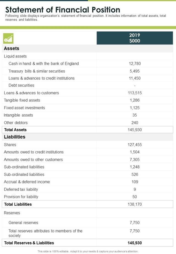Viewport: 176px width, 254px height.
Task: Select the slide subtitle description text
Action: [x=86, y=18]
